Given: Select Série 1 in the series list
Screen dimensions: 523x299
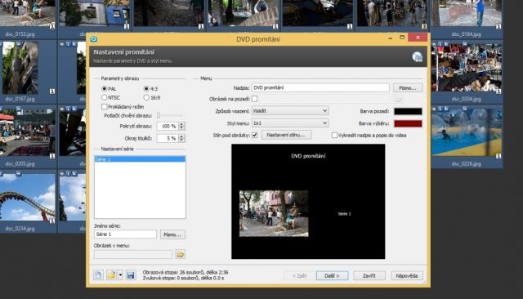Looking at the screenshot, I should point(140,159).
